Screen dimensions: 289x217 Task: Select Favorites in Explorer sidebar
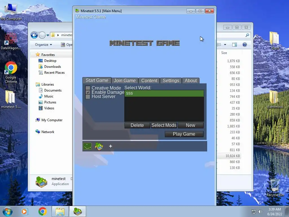tap(48, 55)
